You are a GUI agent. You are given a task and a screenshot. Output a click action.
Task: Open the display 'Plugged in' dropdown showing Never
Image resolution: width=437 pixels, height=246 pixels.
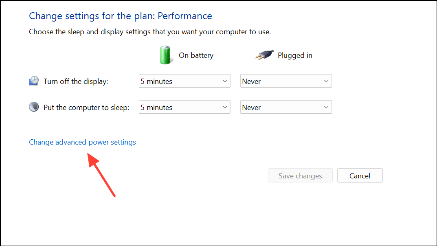[x=285, y=81]
